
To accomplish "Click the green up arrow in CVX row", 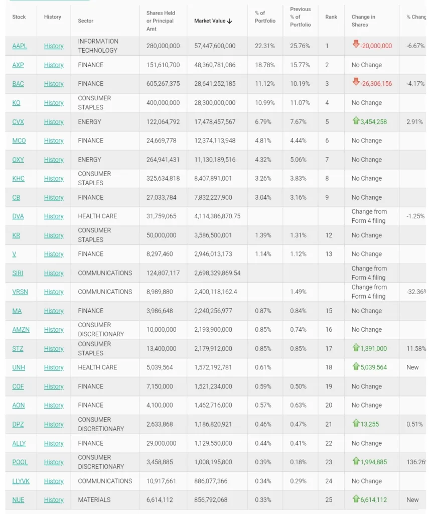I will [x=356, y=121].
